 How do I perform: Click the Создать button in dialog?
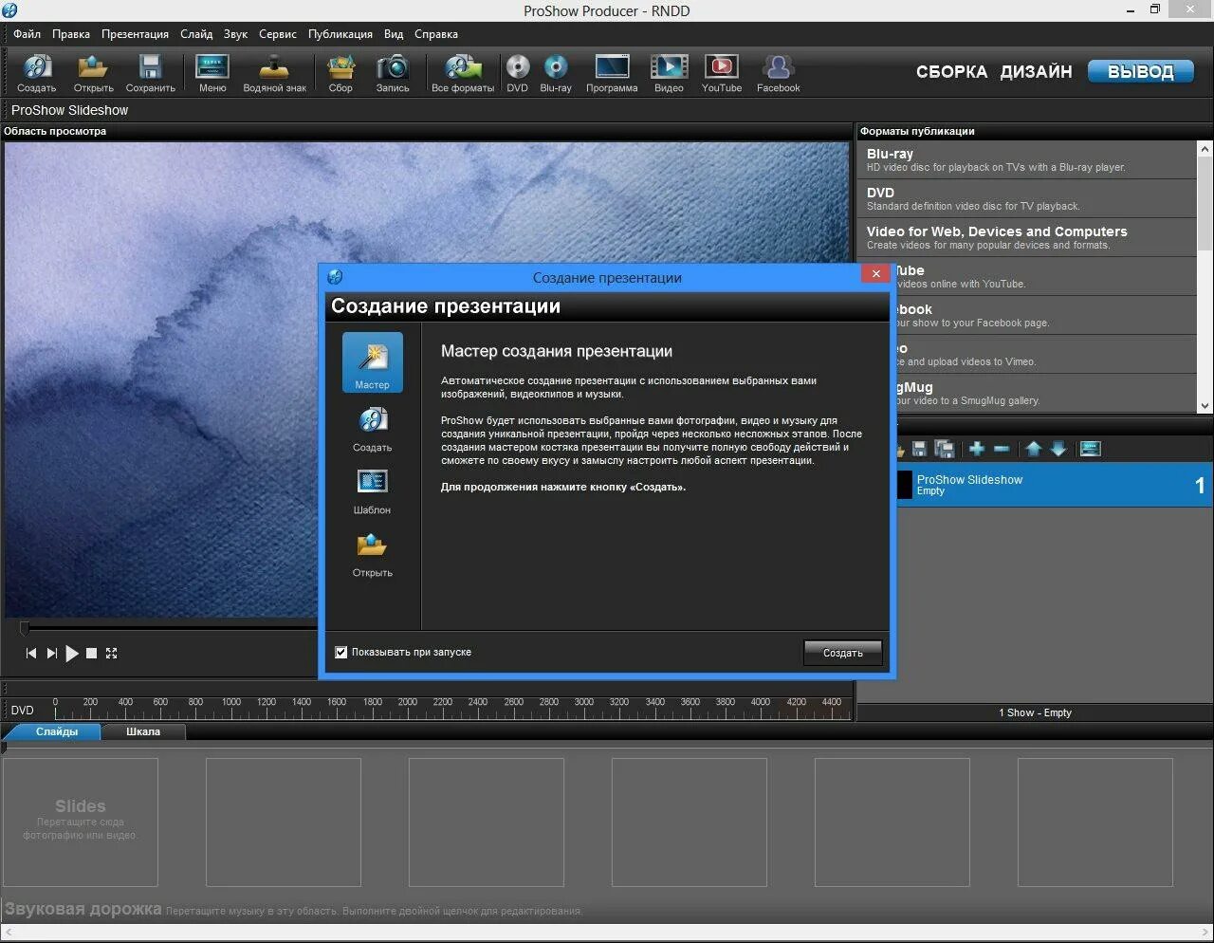[x=843, y=653]
